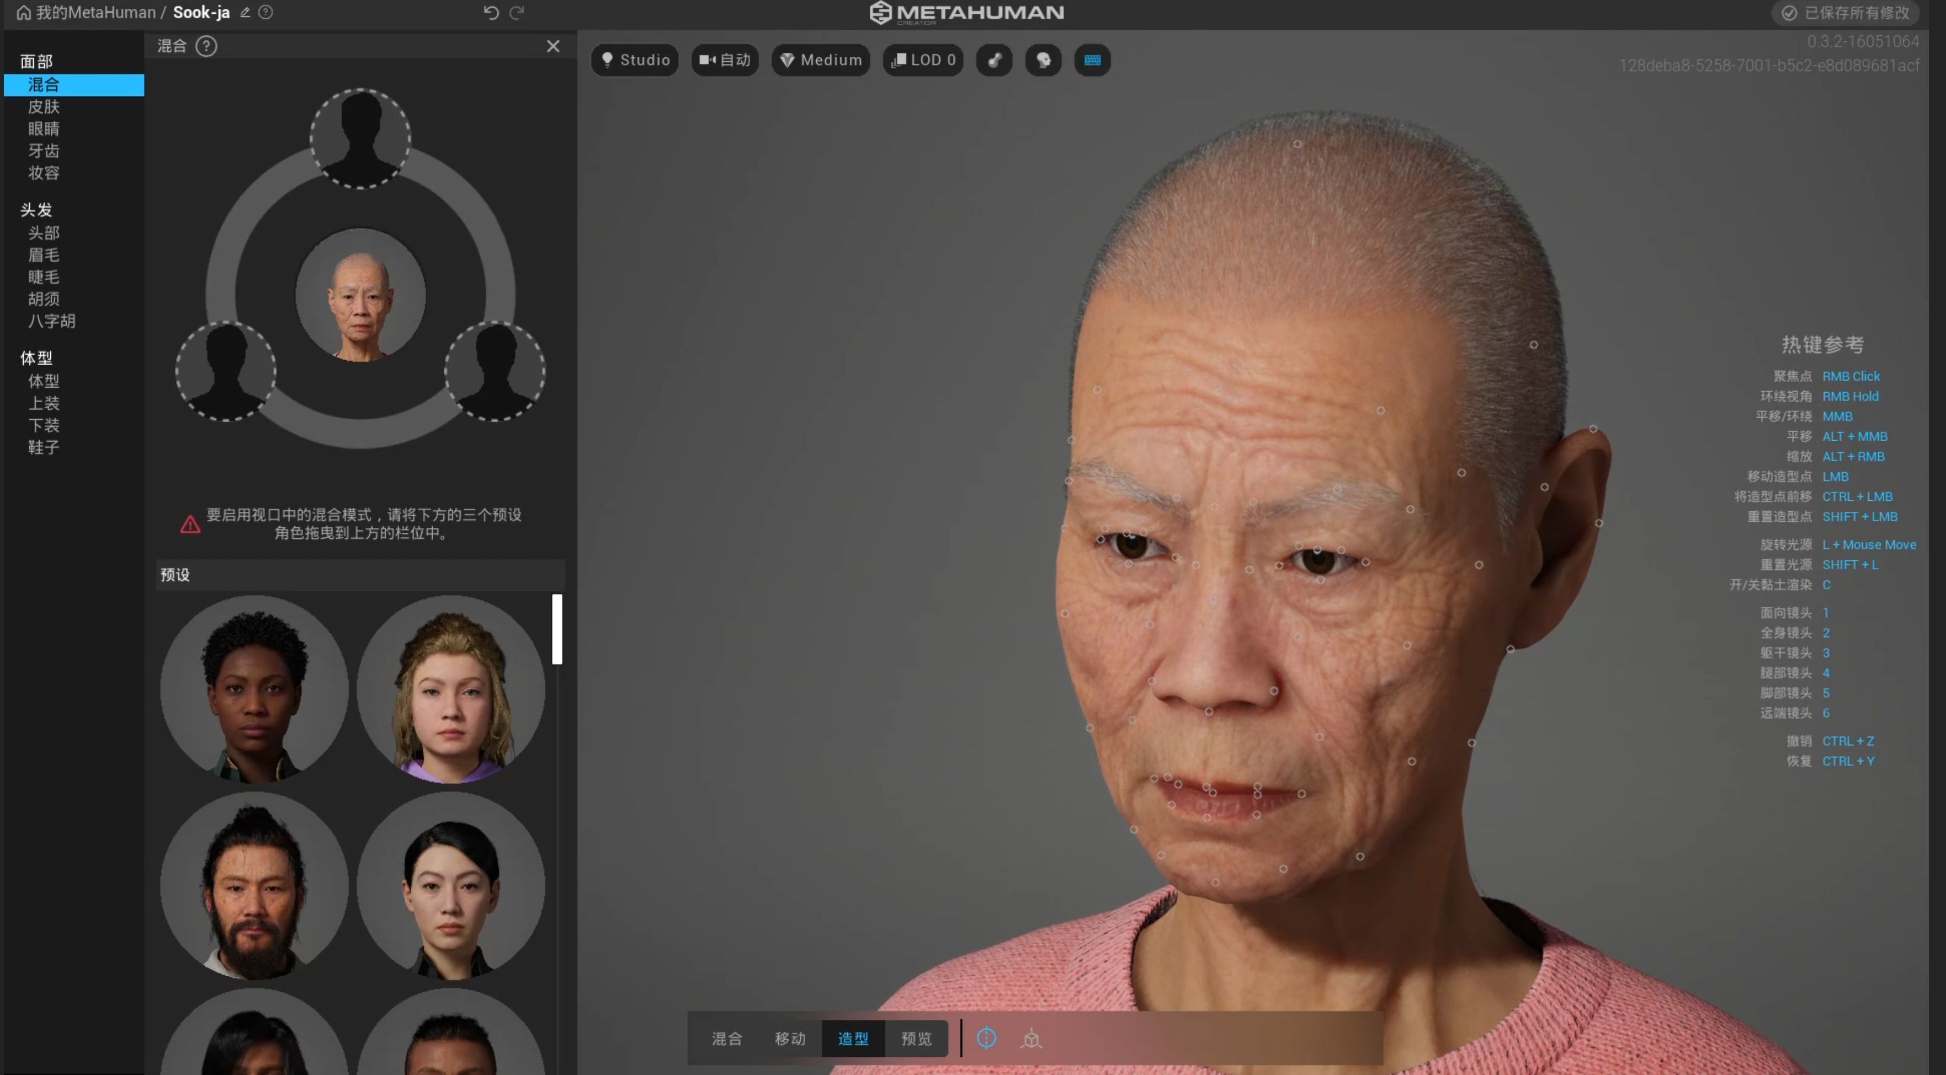1946x1075 pixels.
Task: Pick the preset bearded man with topknot
Action: tap(254, 885)
